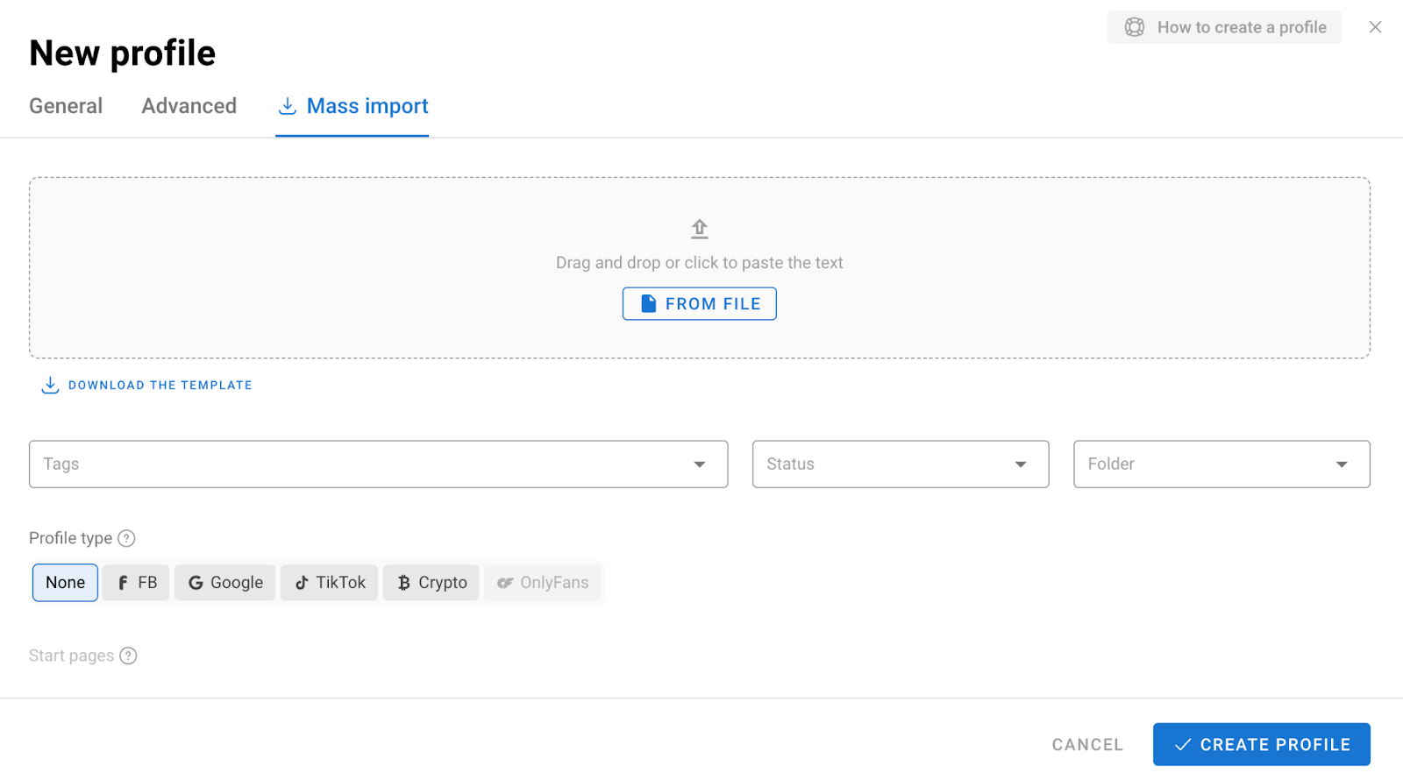Click the lifebuoy help icon at top

point(1134,27)
